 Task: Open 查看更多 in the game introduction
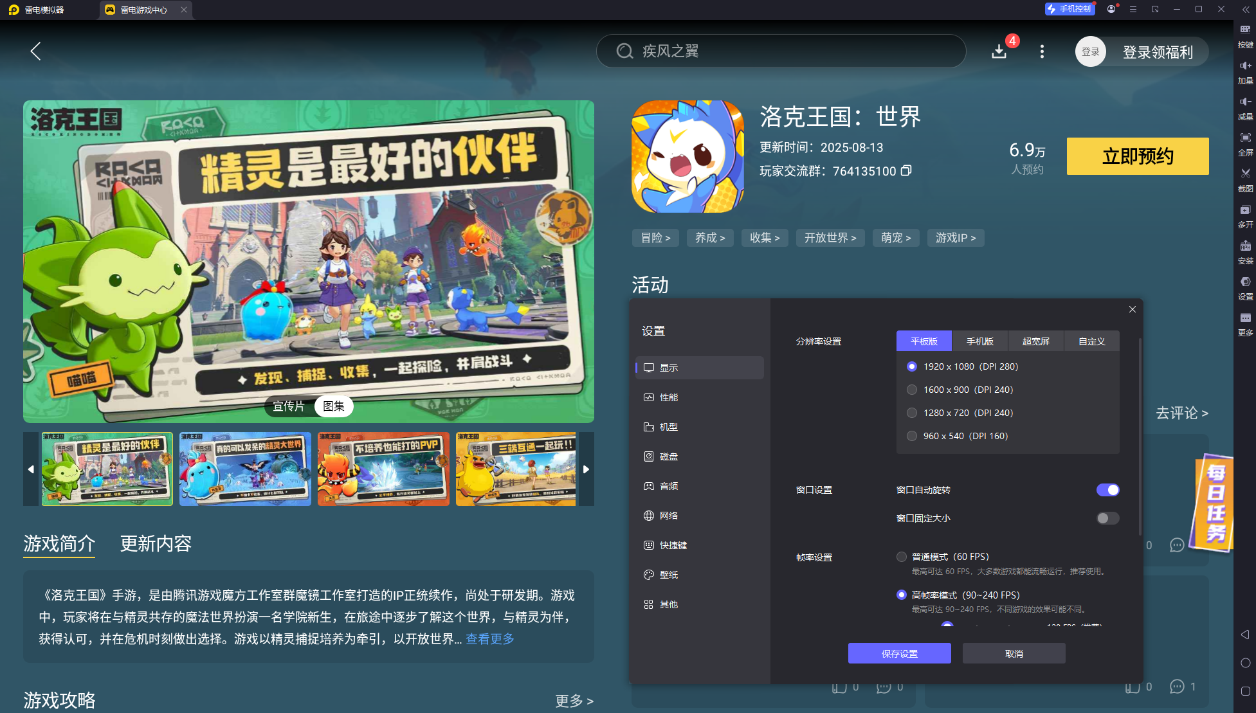[x=489, y=638]
